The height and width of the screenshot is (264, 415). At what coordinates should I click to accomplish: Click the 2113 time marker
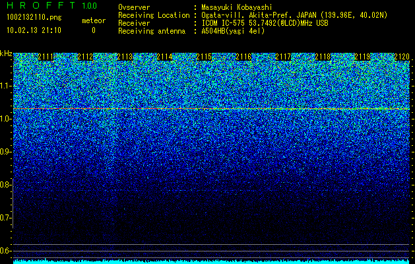(125, 57)
